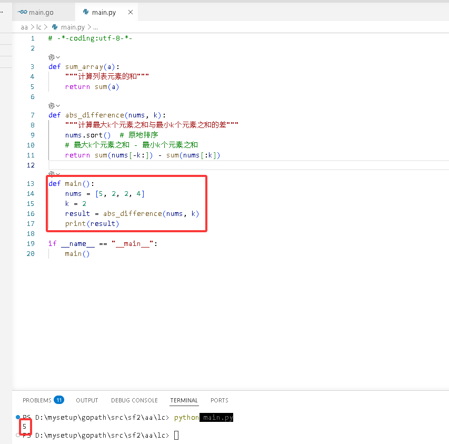The width and height of the screenshot is (449, 444).
Task: Click 'python main.py' command in terminal
Action: tap(204, 417)
